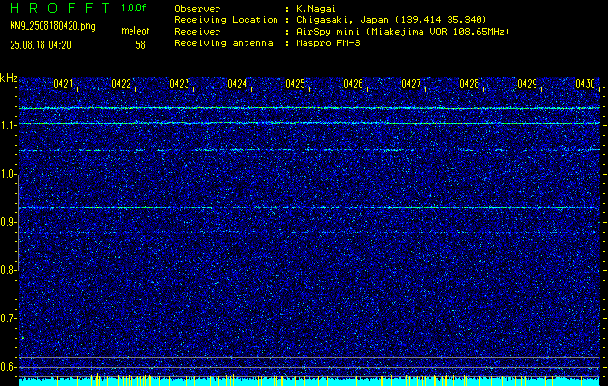Click the 0428 time marker
608x386 pixels.
(469, 83)
